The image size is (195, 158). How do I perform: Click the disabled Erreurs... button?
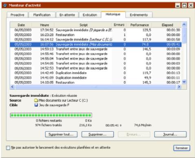[x=134, y=134]
